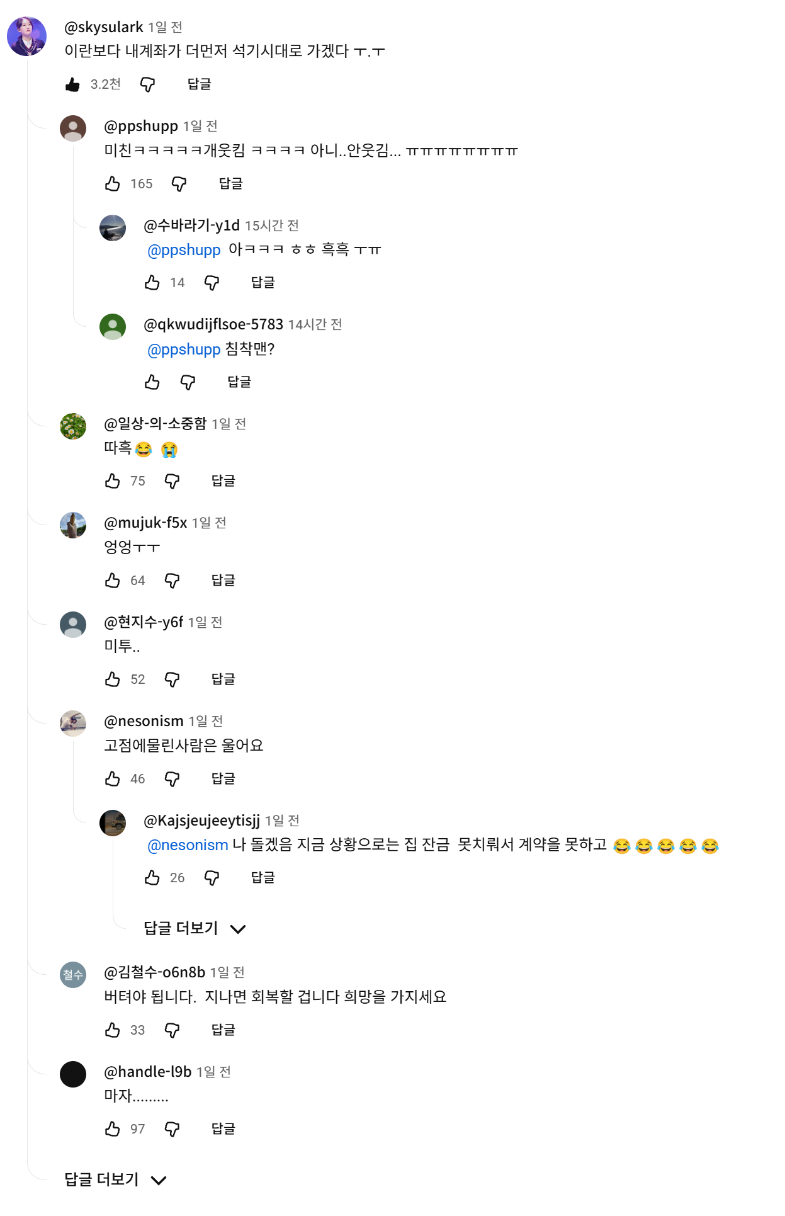Like the @qkwudijflsoe-5783 reply
785x1216 pixels.
tap(152, 382)
